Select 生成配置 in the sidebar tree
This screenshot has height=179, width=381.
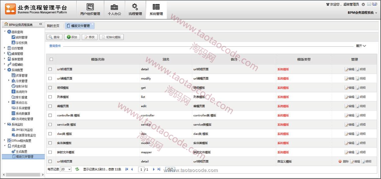[x=21, y=152]
